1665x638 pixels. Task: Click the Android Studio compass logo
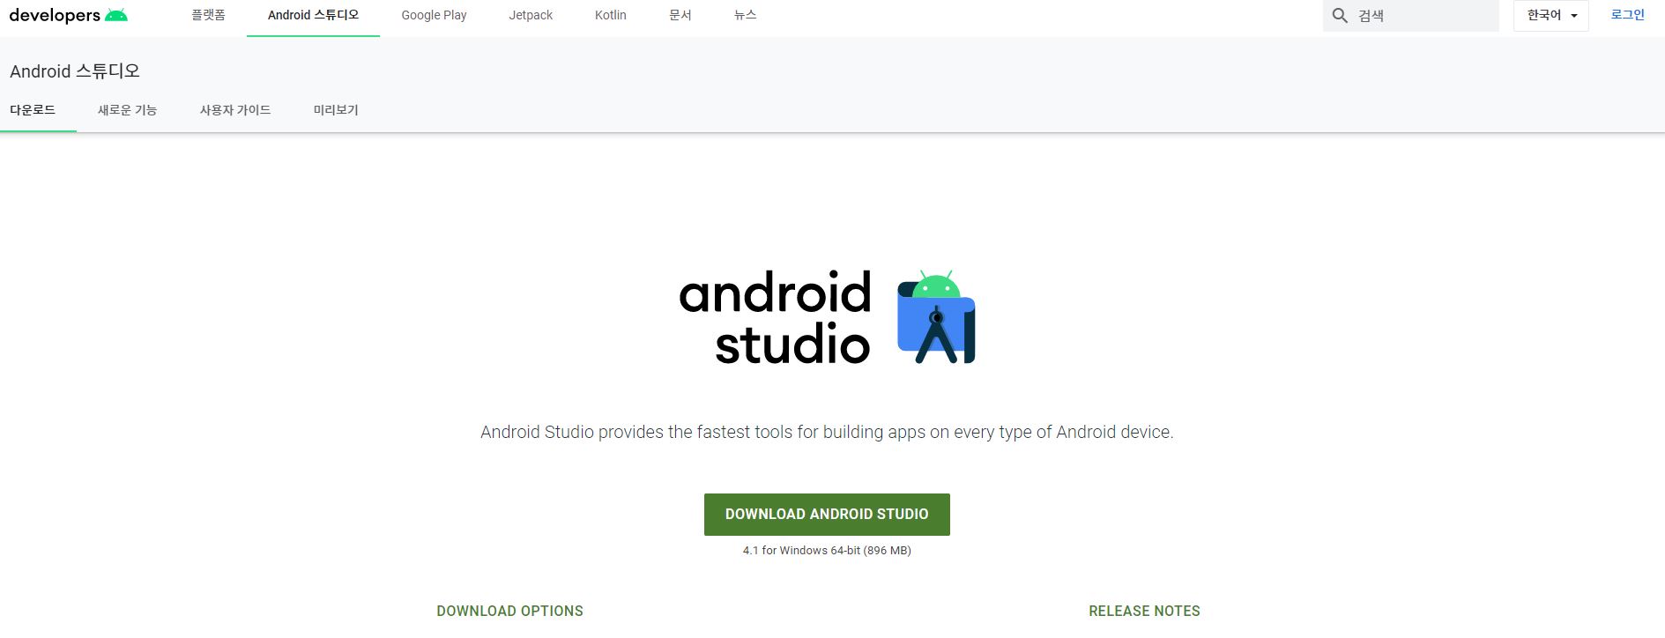pyautogui.click(x=936, y=317)
